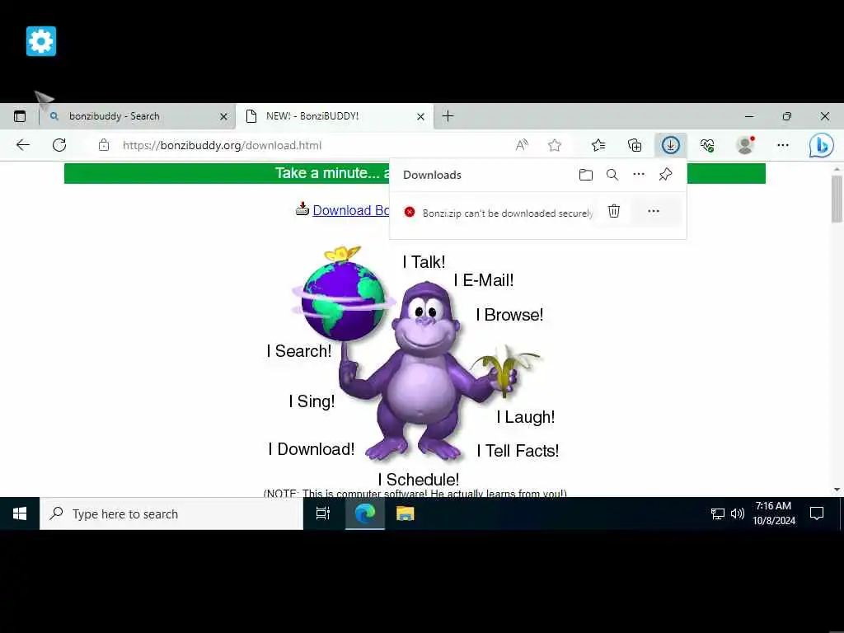Viewport: 844px width, 633px height.
Task: Open more actions for Bonzi.zip
Action: pos(654,211)
